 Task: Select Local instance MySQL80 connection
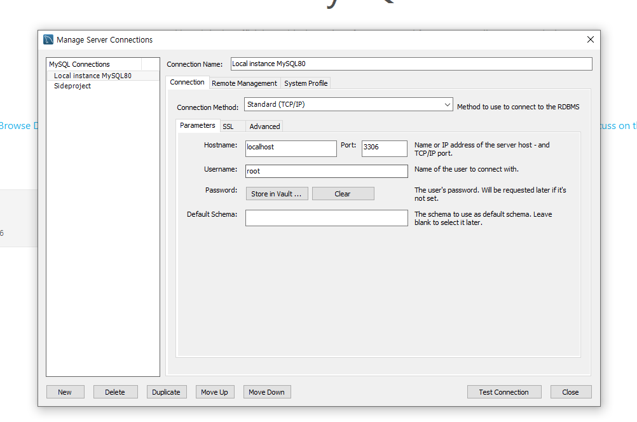(103, 76)
